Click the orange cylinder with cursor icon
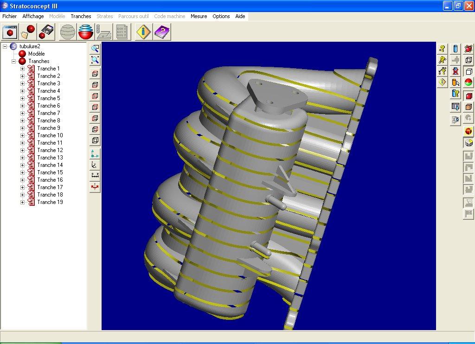 [456, 83]
